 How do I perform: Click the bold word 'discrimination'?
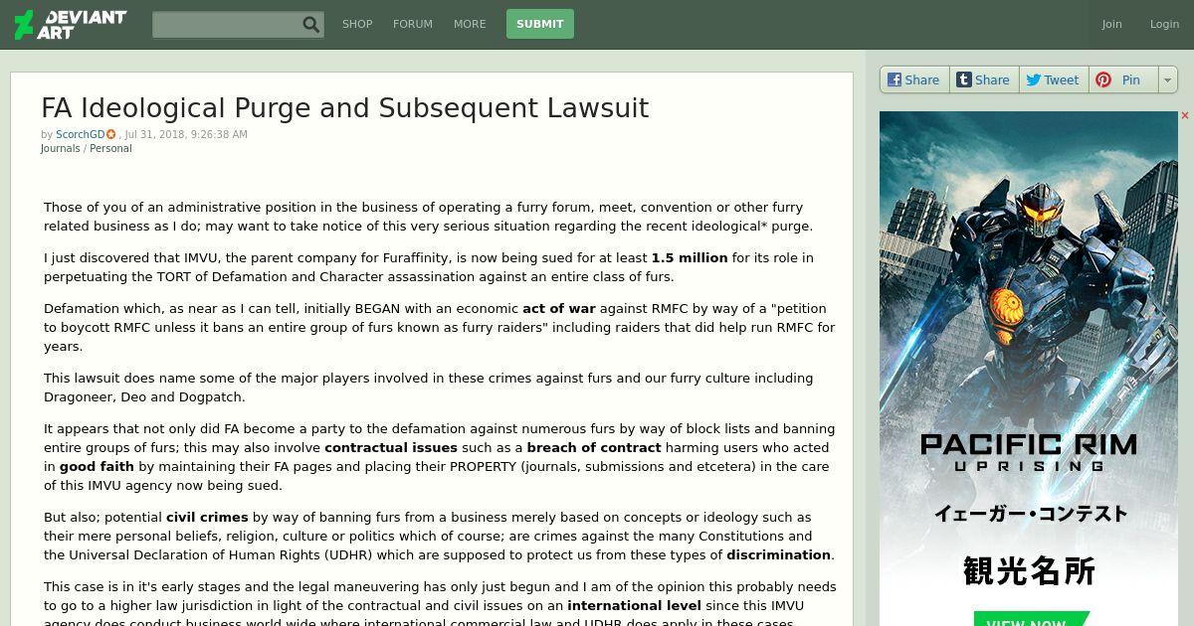click(778, 554)
